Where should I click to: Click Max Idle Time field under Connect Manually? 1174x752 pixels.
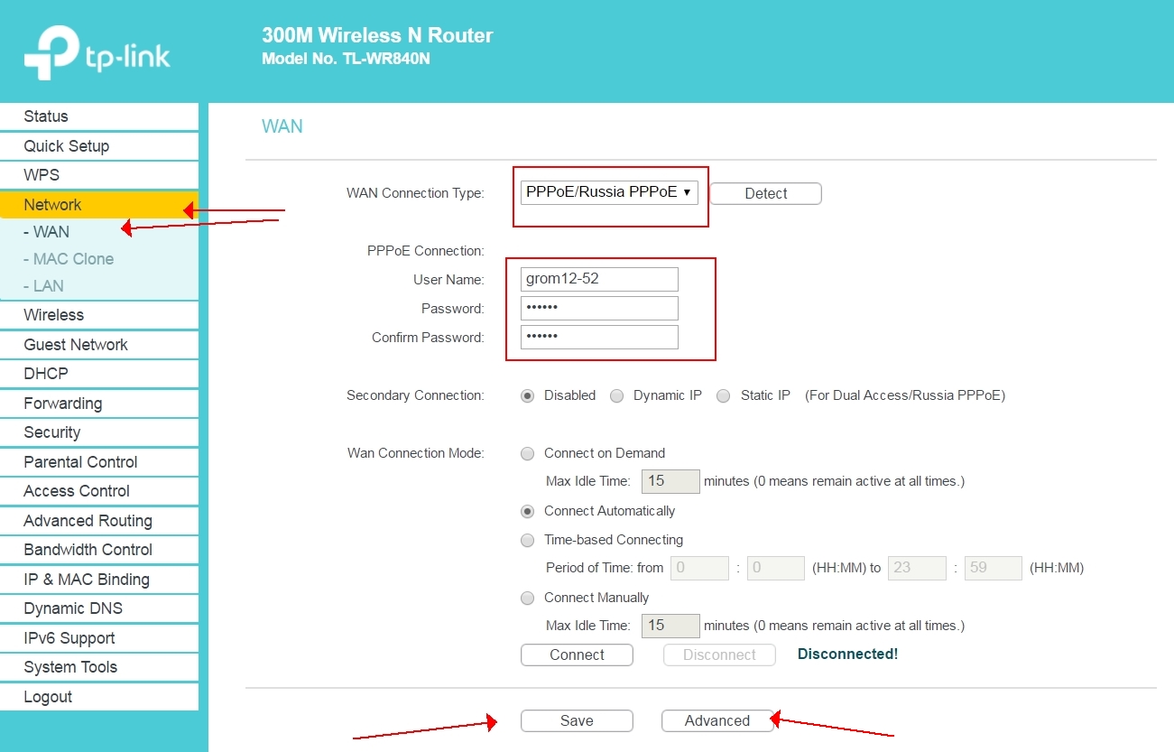[x=670, y=626]
